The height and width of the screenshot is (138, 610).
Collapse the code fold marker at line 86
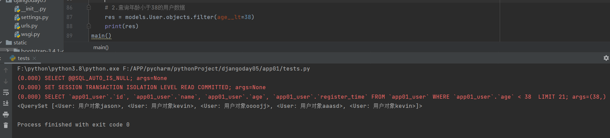click(89, 7)
